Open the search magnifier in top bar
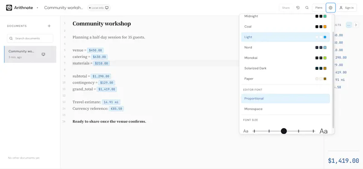Viewport: 363px width, 169px height. (x=307, y=8)
